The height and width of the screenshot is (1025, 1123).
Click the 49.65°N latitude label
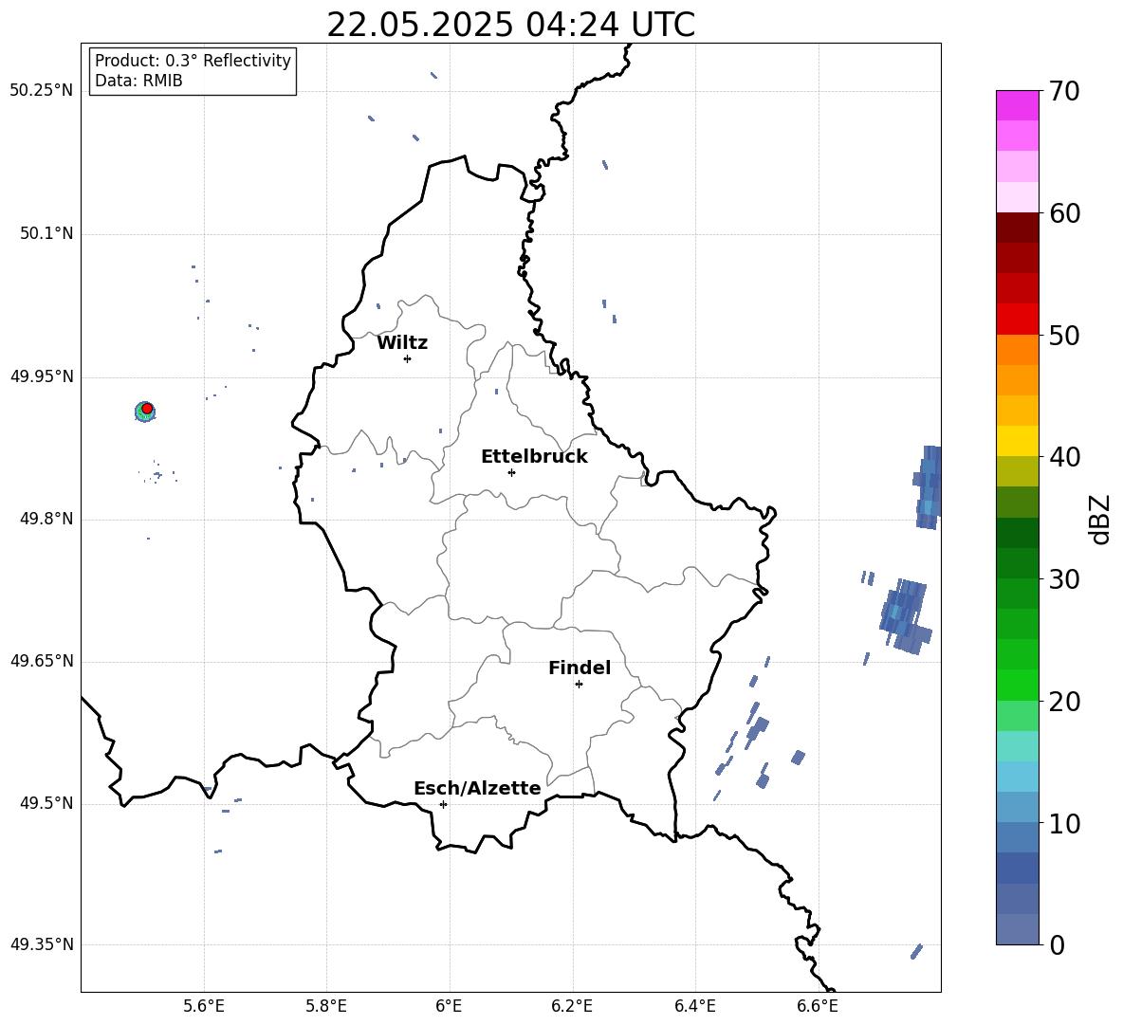coord(42,661)
